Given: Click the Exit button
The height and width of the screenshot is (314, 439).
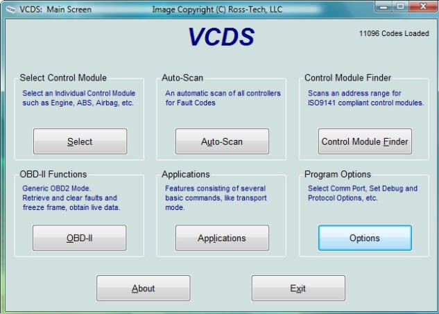Looking at the screenshot, I should (x=298, y=288).
